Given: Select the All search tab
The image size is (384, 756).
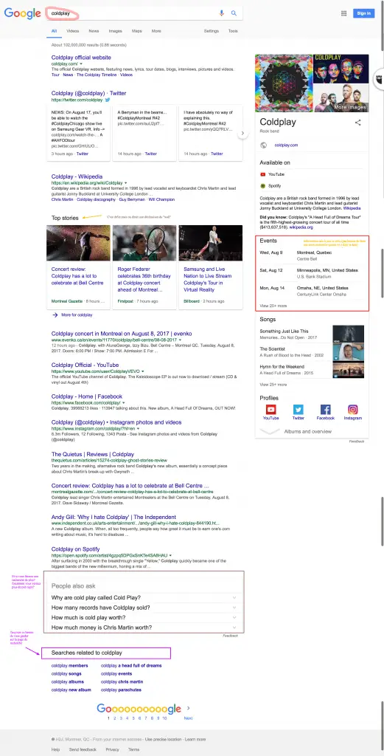Looking at the screenshot, I should point(55,31).
